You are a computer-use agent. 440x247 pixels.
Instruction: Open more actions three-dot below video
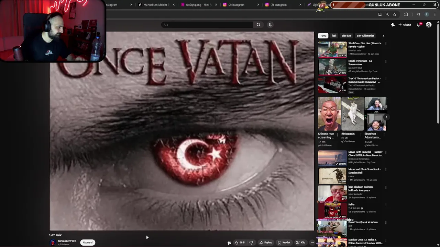pyautogui.click(x=312, y=243)
